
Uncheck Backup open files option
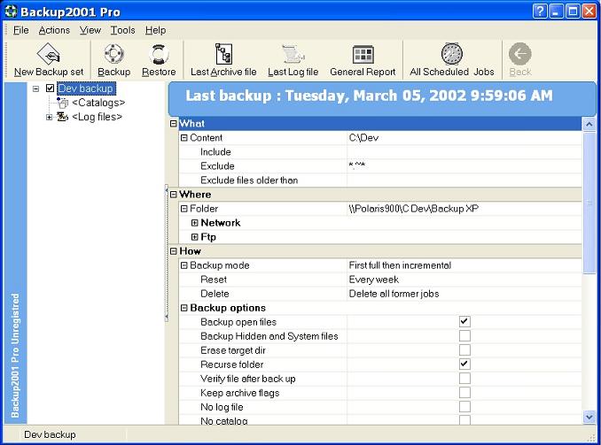tap(464, 322)
